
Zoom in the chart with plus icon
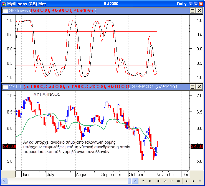click(178, 181)
